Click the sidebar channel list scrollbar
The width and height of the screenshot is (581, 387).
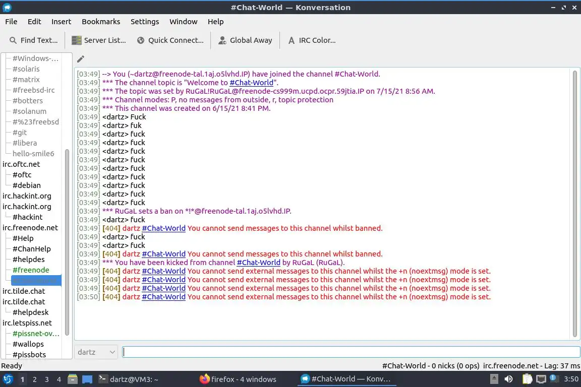67,242
